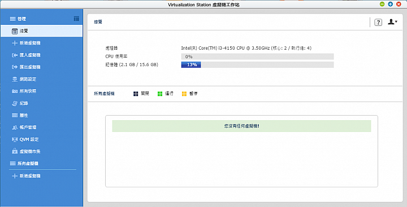Click the Intel(R) Core(TM) i3-4150 processor text
Screen dimensions: 407x207
[x=246, y=48]
